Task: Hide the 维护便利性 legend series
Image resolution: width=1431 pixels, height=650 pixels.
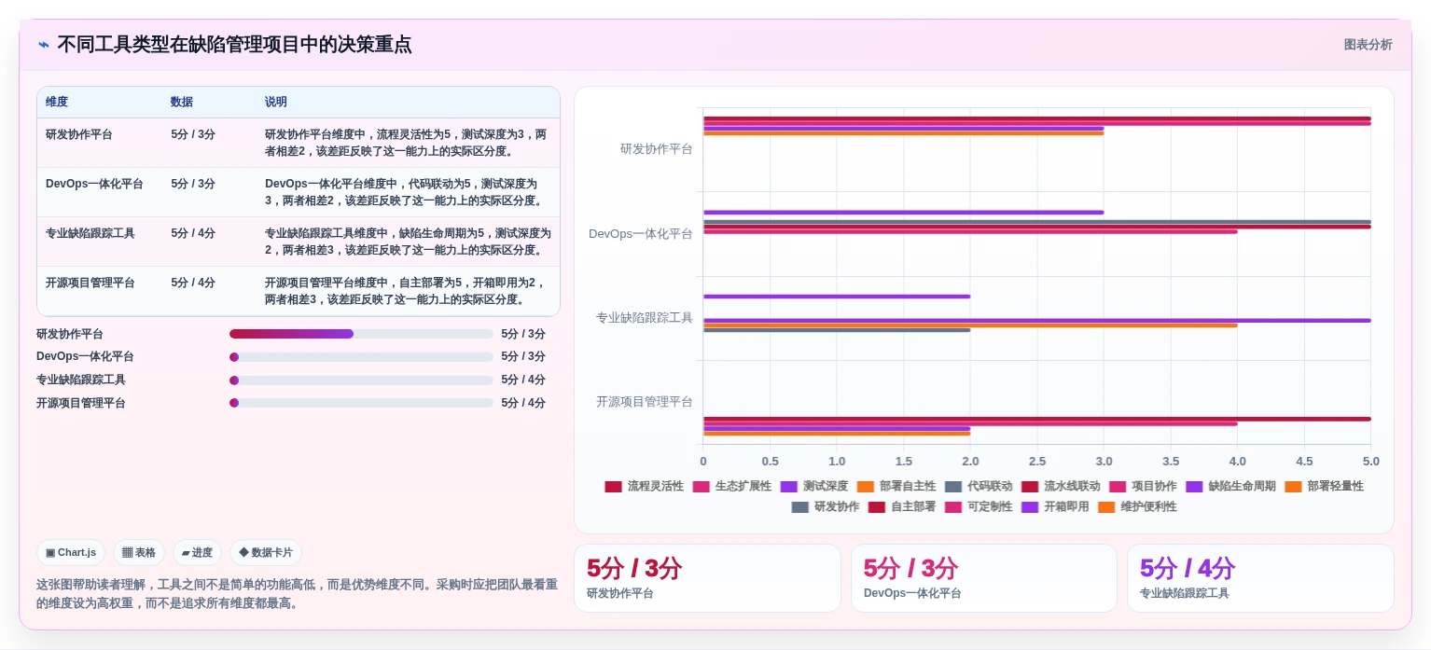Action: (x=1137, y=507)
